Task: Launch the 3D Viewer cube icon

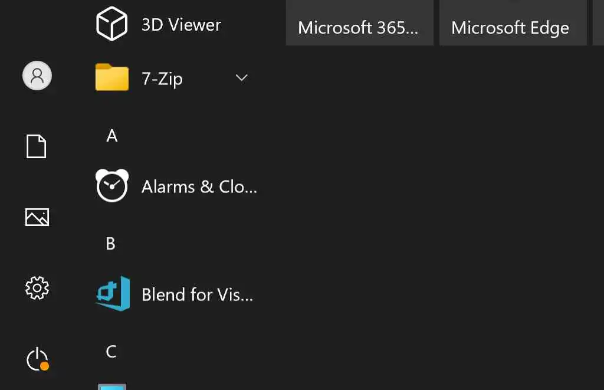Action: coord(111,24)
